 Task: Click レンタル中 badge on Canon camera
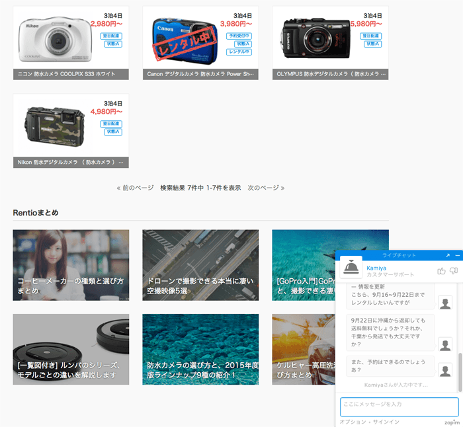[239, 52]
